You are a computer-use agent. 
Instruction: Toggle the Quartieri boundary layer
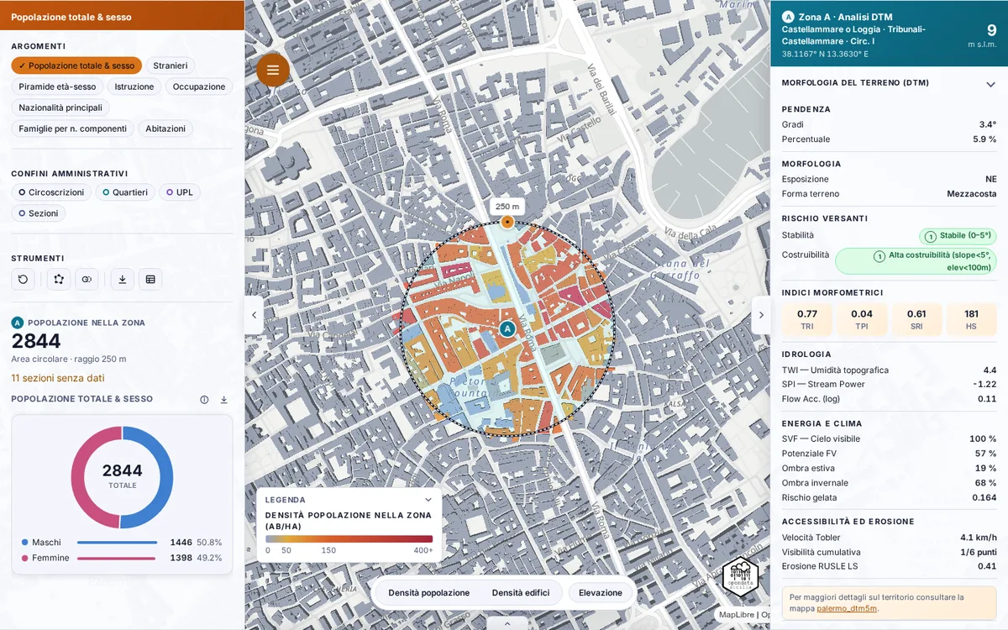pos(124,192)
